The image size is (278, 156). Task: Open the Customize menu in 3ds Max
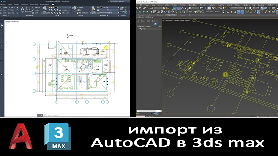[x=212, y=5]
